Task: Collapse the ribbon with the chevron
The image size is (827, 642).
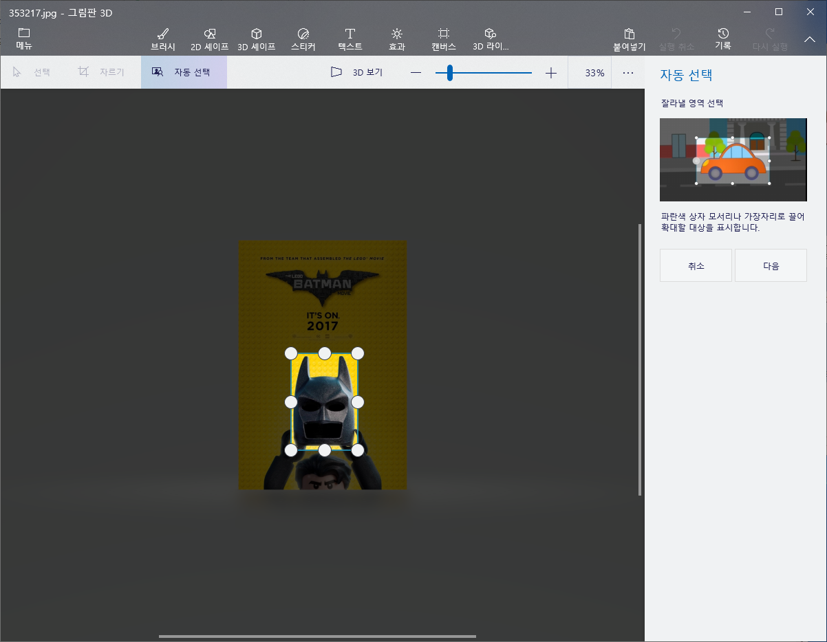Action: pyautogui.click(x=810, y=39)
